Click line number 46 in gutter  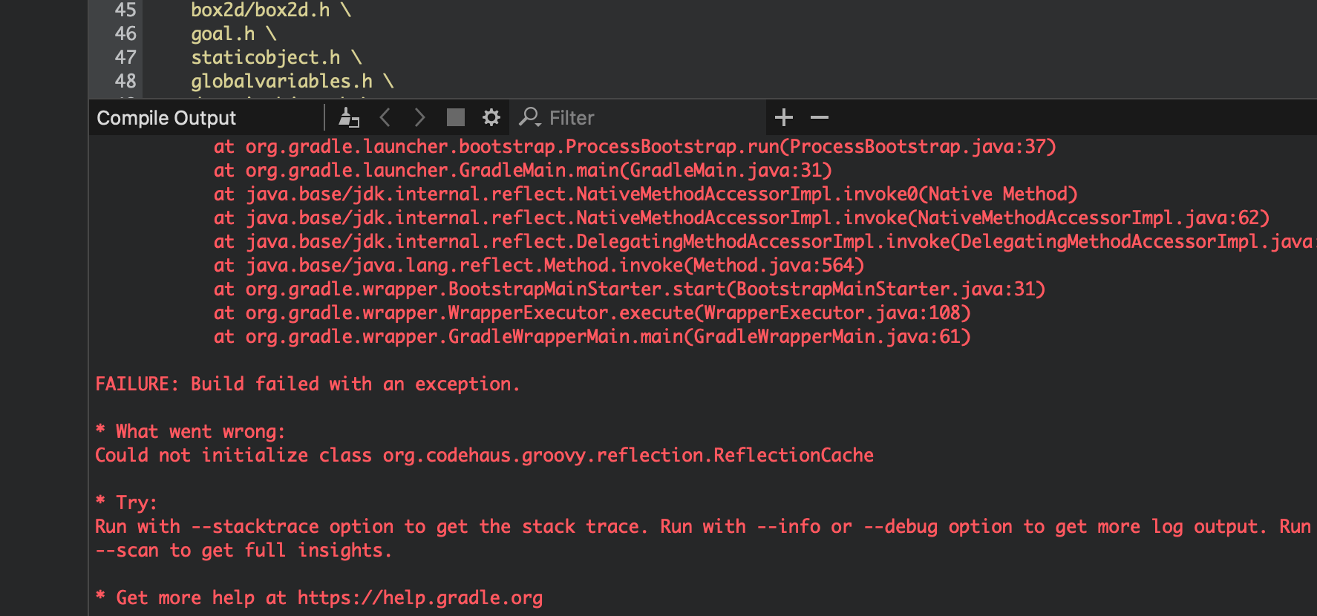[x=125, y=34]
